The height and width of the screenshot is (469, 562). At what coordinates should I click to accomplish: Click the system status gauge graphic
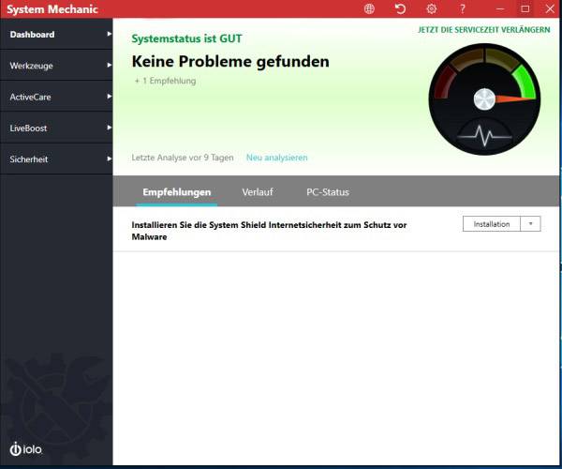click(484, 99)
